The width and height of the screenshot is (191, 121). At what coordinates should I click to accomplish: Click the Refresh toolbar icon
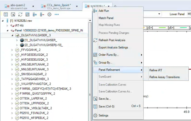20,15
